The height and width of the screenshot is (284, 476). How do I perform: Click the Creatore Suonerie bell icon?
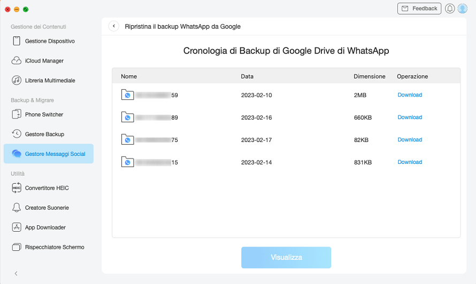coord(17,208)
